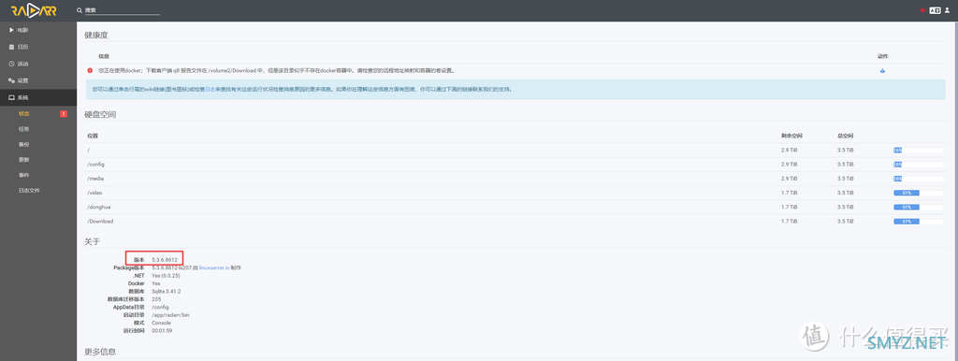The height and width of the screenshot is (361, 958).
Task: Click the search magnifier icon
Action: point(80,10)
